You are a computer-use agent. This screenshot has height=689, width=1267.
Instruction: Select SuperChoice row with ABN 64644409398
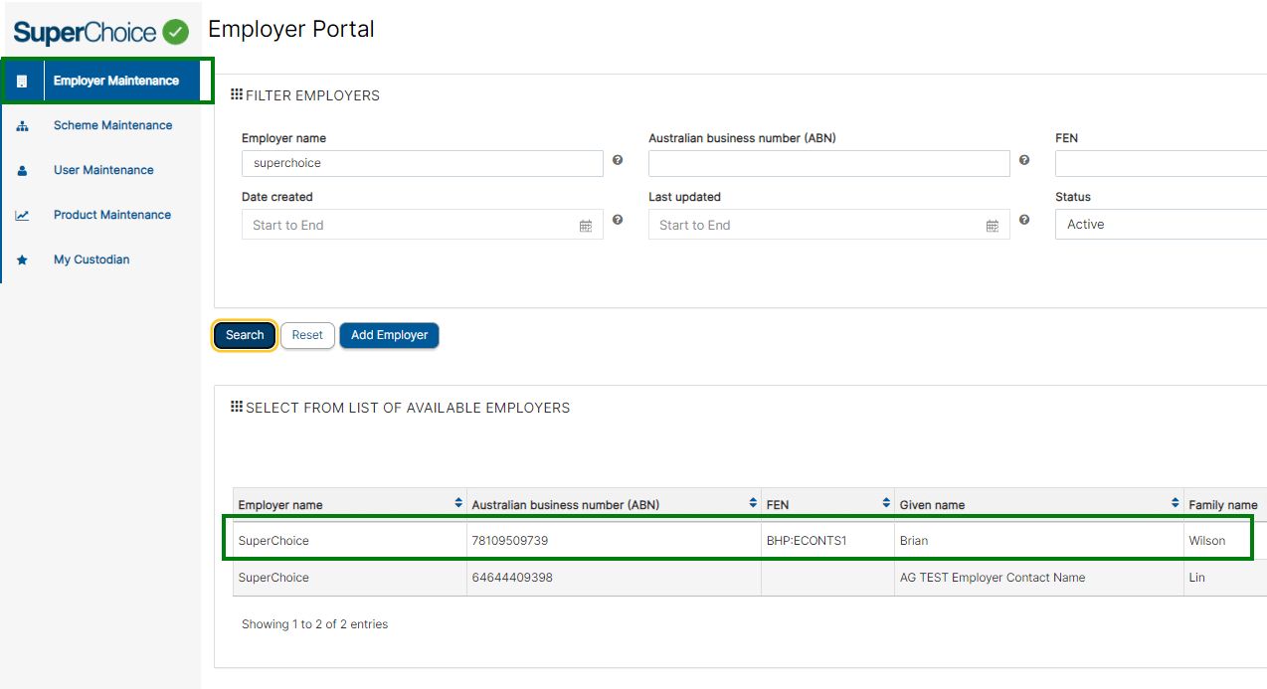750,578
